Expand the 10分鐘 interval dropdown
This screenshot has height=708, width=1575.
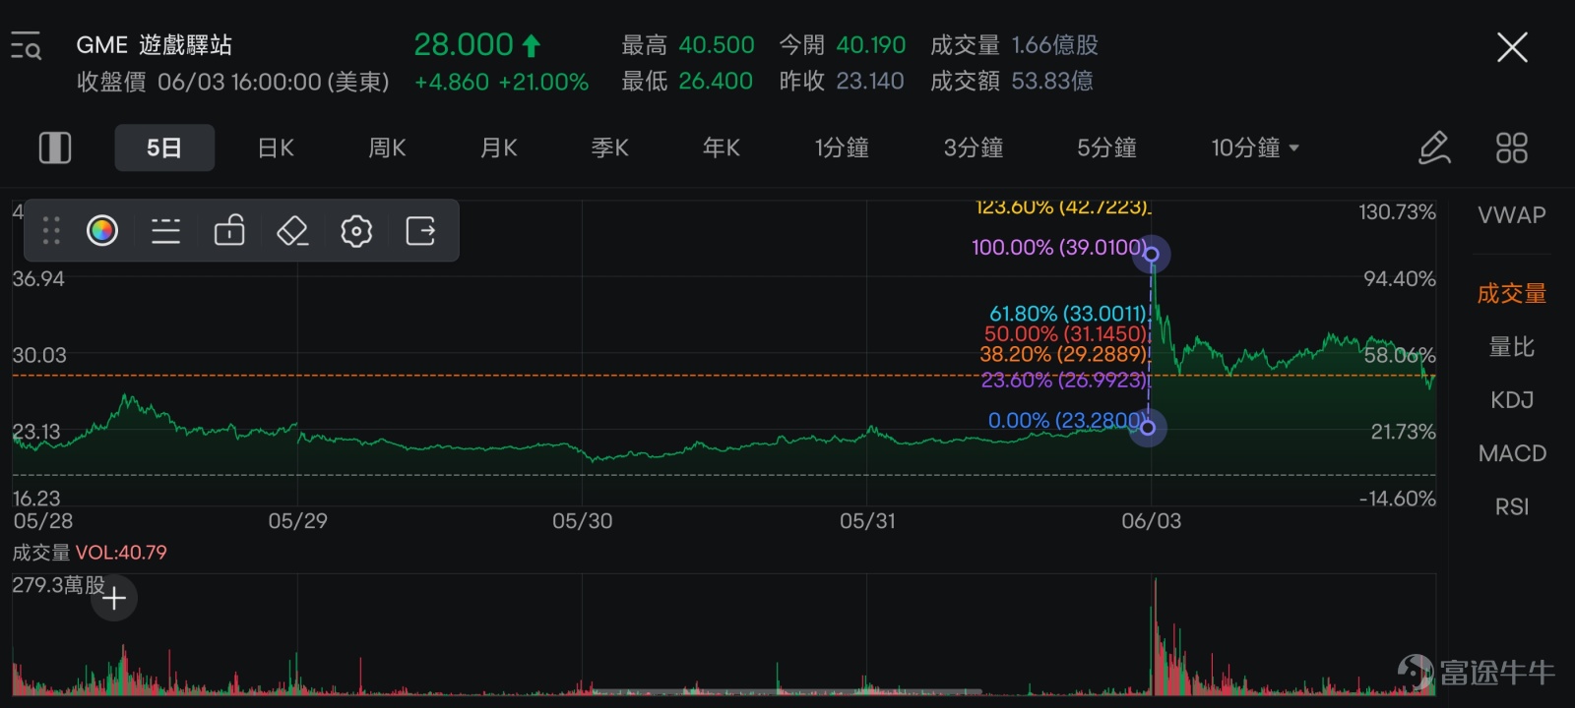(1255, 148)
